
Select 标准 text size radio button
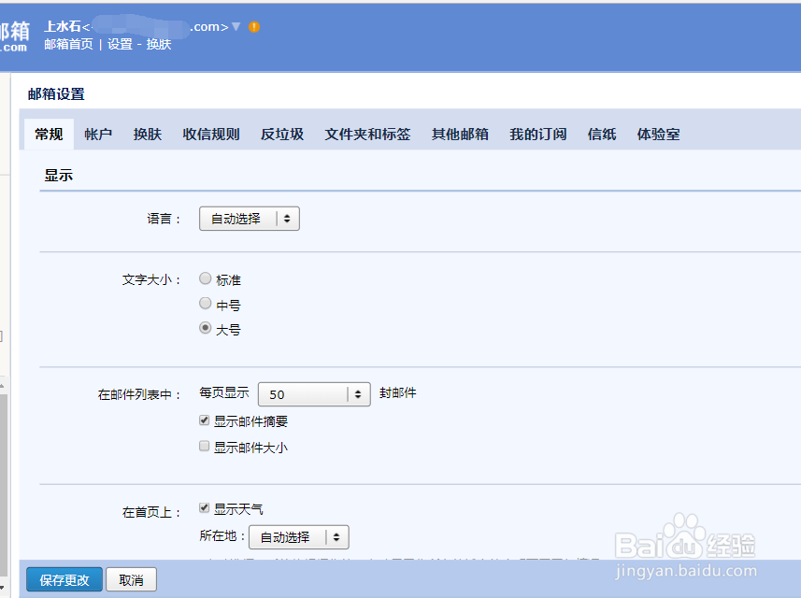point(205,278)
